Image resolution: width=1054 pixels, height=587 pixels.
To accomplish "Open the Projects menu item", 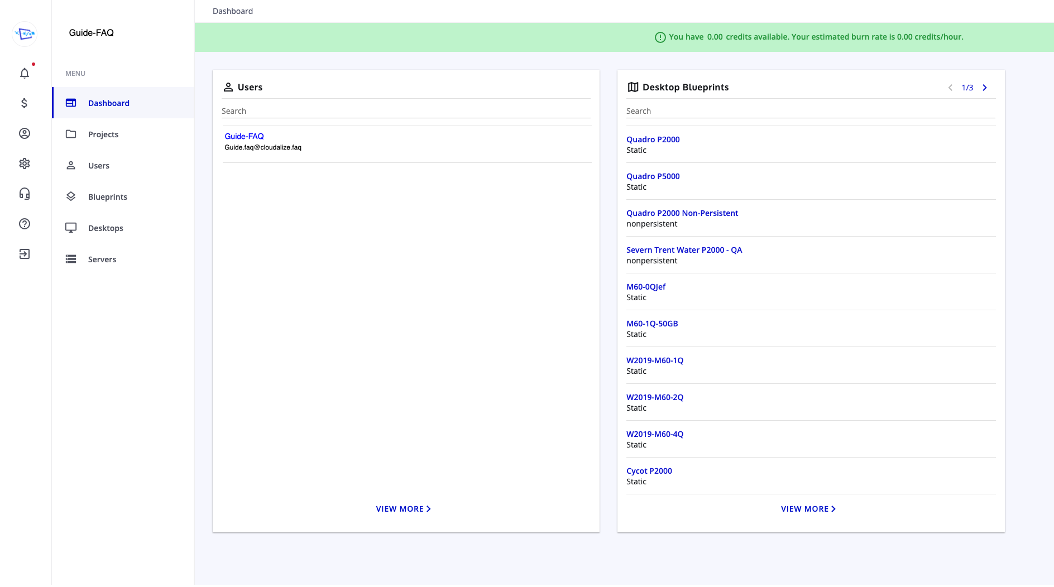I will point(123,134).
